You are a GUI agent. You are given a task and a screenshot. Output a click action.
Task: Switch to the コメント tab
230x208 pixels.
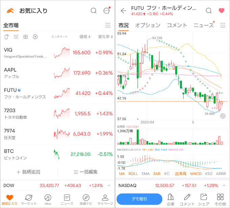(177, 25)
